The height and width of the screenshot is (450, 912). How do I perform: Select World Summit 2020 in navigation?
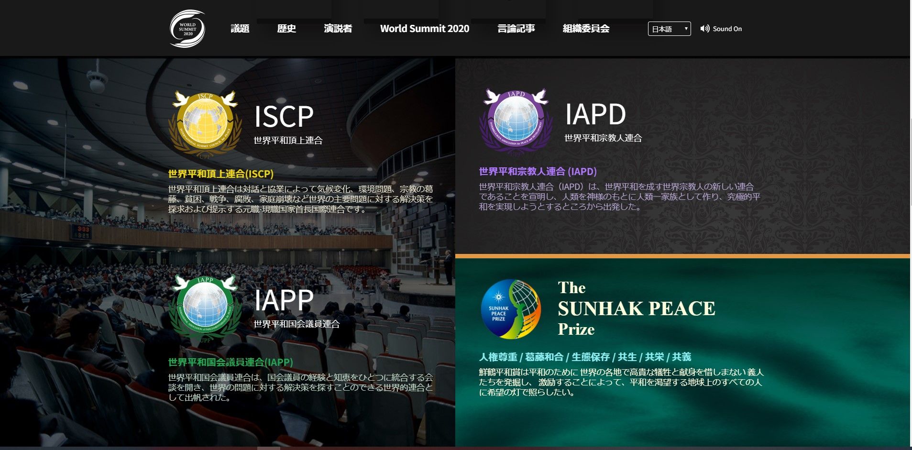424,29
